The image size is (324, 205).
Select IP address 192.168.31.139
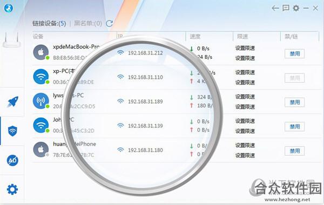(x=145, y=126)
